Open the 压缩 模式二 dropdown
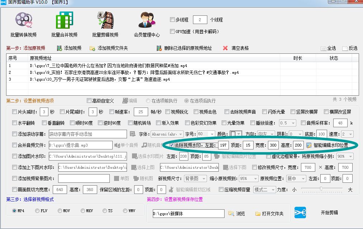This screenshot has height=229, width=363. [265, 190]
